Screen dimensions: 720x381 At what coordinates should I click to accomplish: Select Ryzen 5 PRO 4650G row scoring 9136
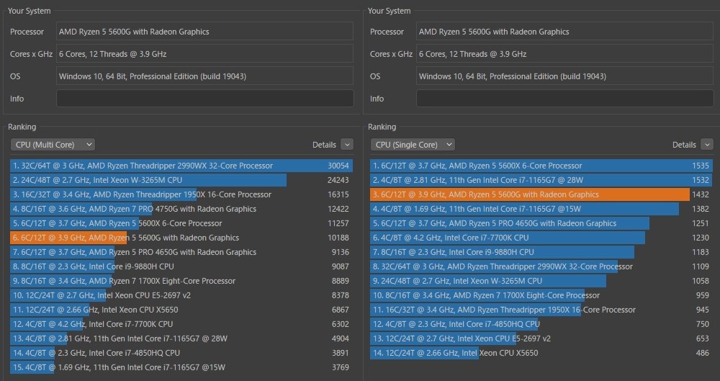(x=181, y=252)
